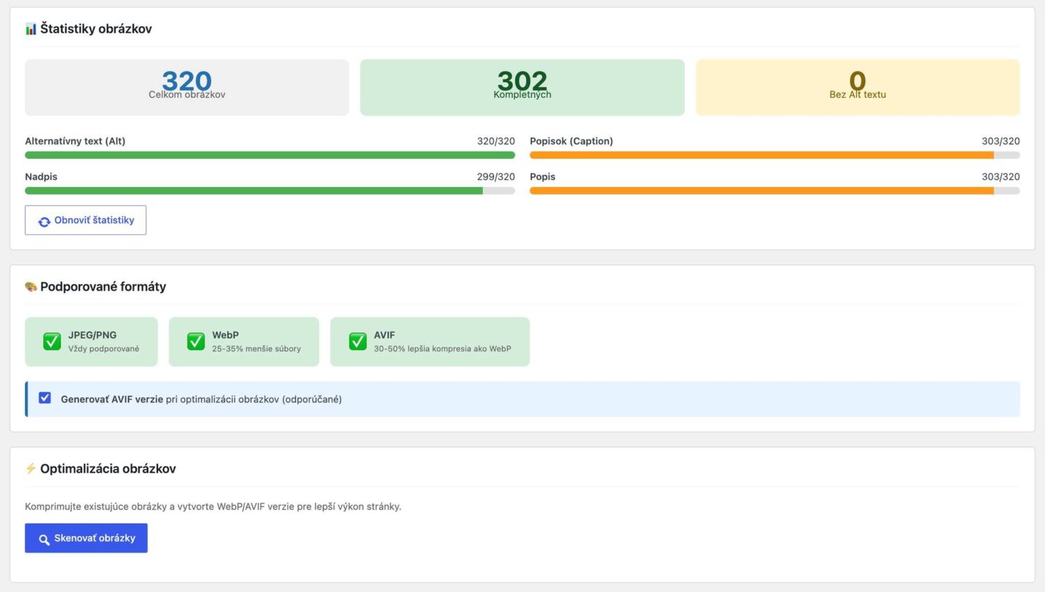Viewport: 1045px width, 592px height.
Task: Click the WebP format card
Action: pyautogui.click(x=244, y=342)
